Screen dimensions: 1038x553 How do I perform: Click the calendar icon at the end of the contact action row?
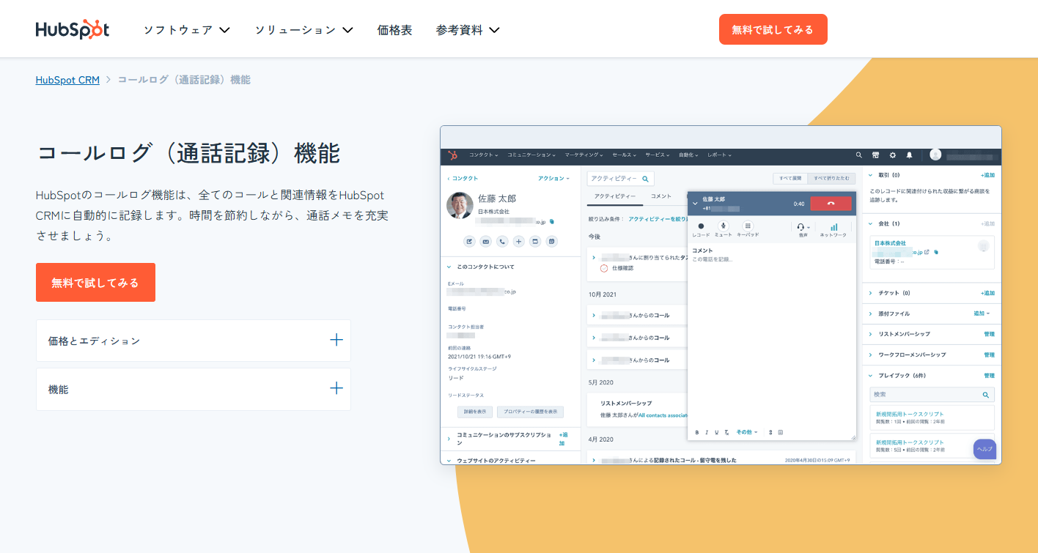[x=551, y=241]
